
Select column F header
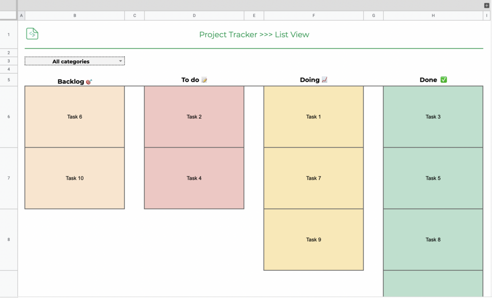point(313,16)
